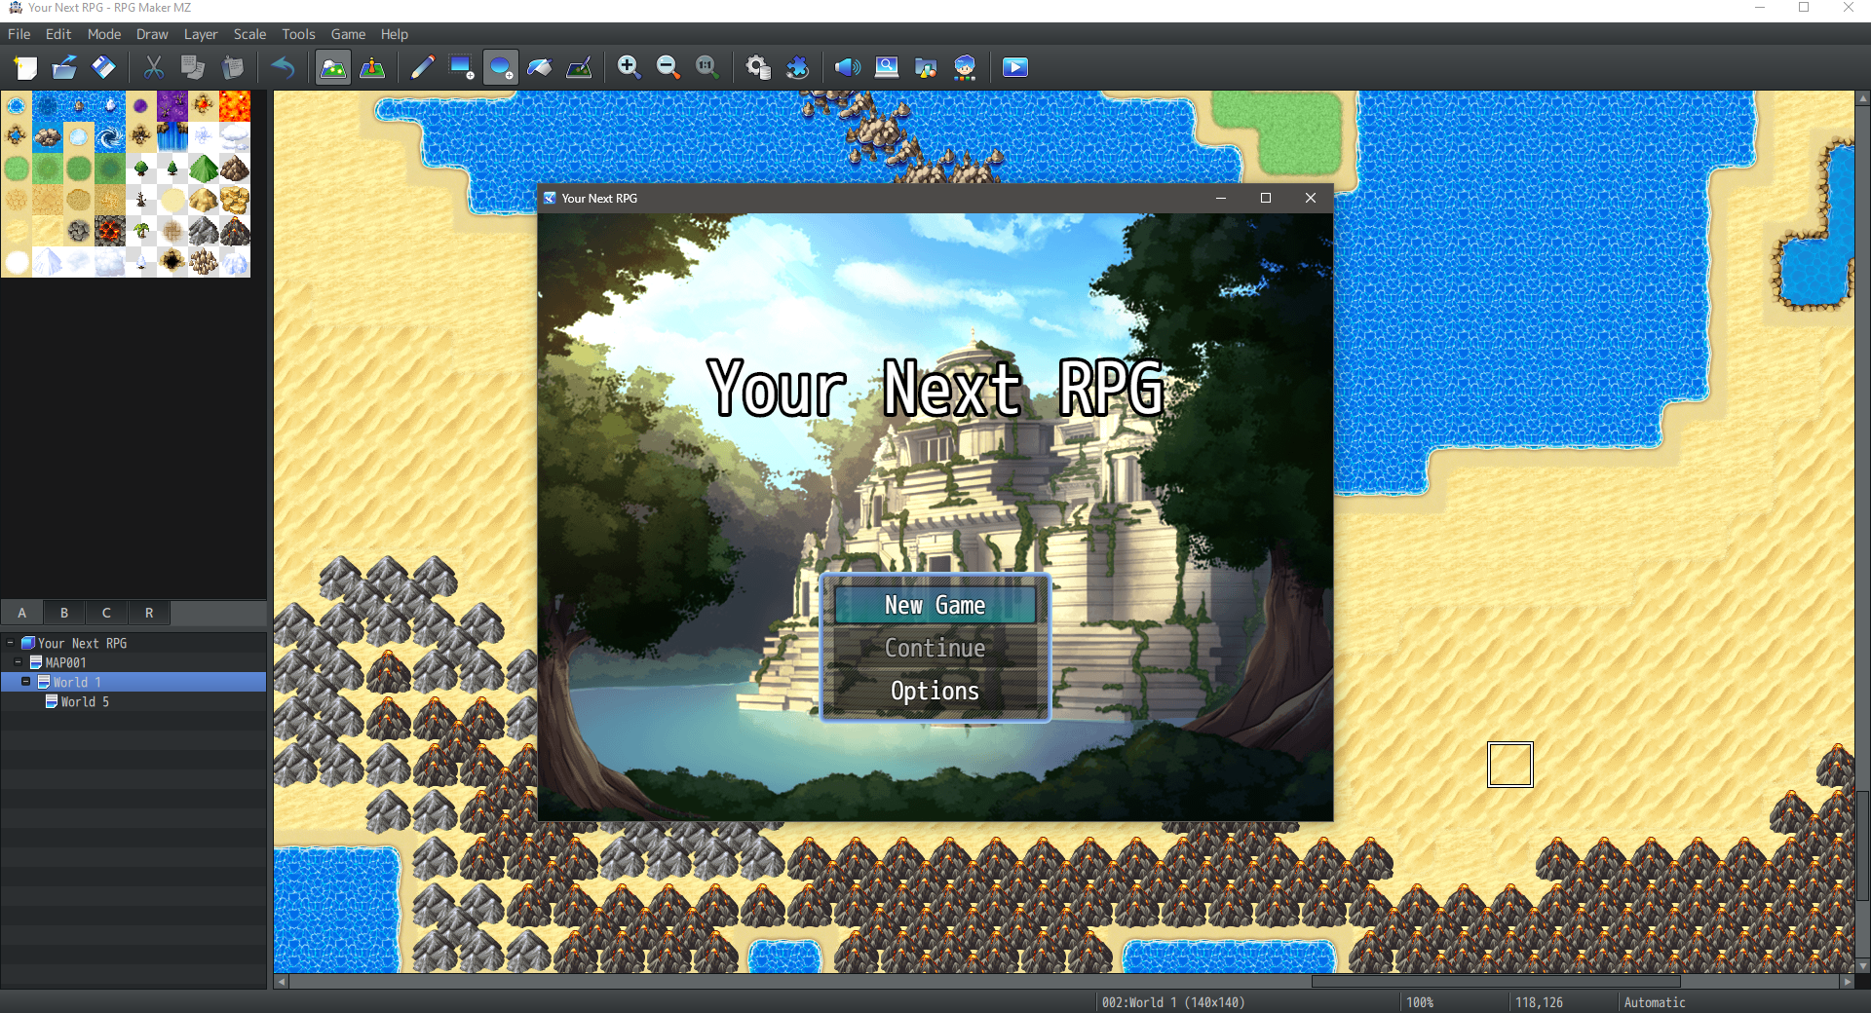Choose New Game in the game window
Screen dimensions: 1871x1013
(935, 605)
